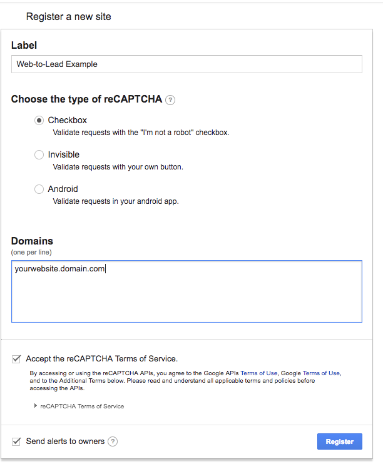
Task: Expand the reCAPTCHA Terms of Service triangle
Action: click(36, 406)
